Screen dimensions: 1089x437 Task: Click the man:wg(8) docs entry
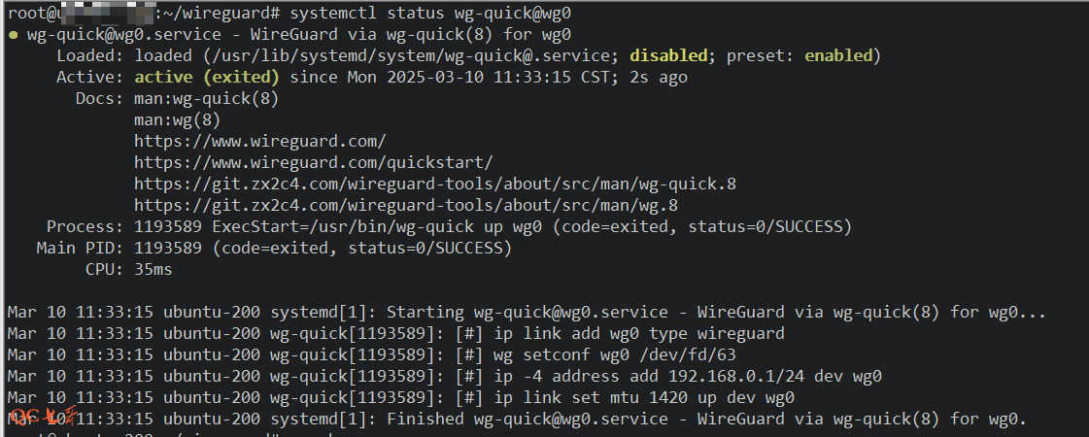click(x=177, y=119)
